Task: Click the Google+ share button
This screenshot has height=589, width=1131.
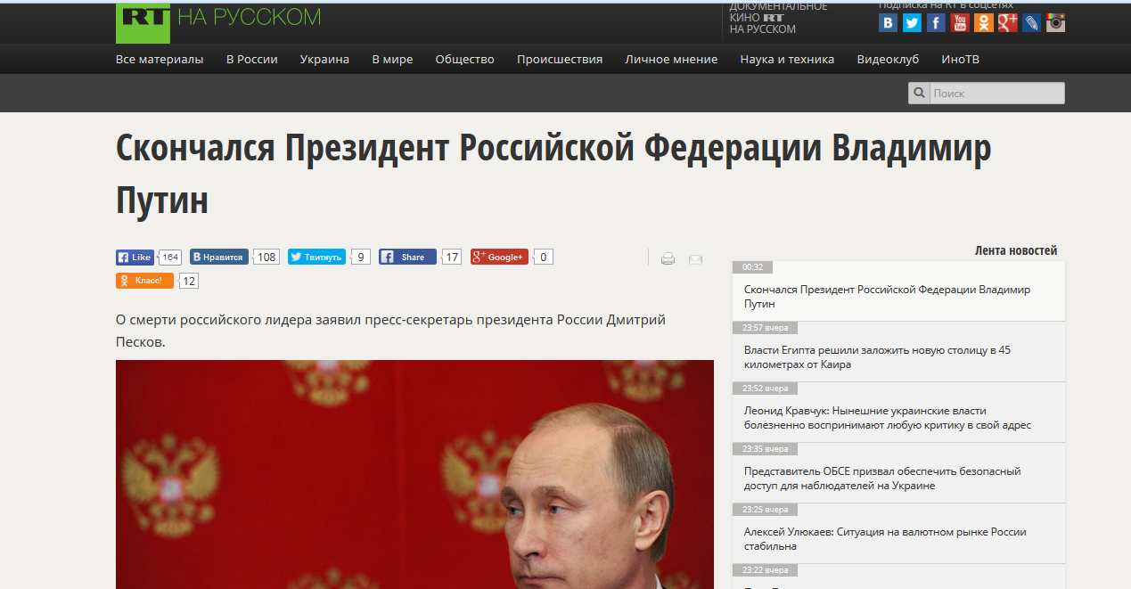Action: [499, 258]
